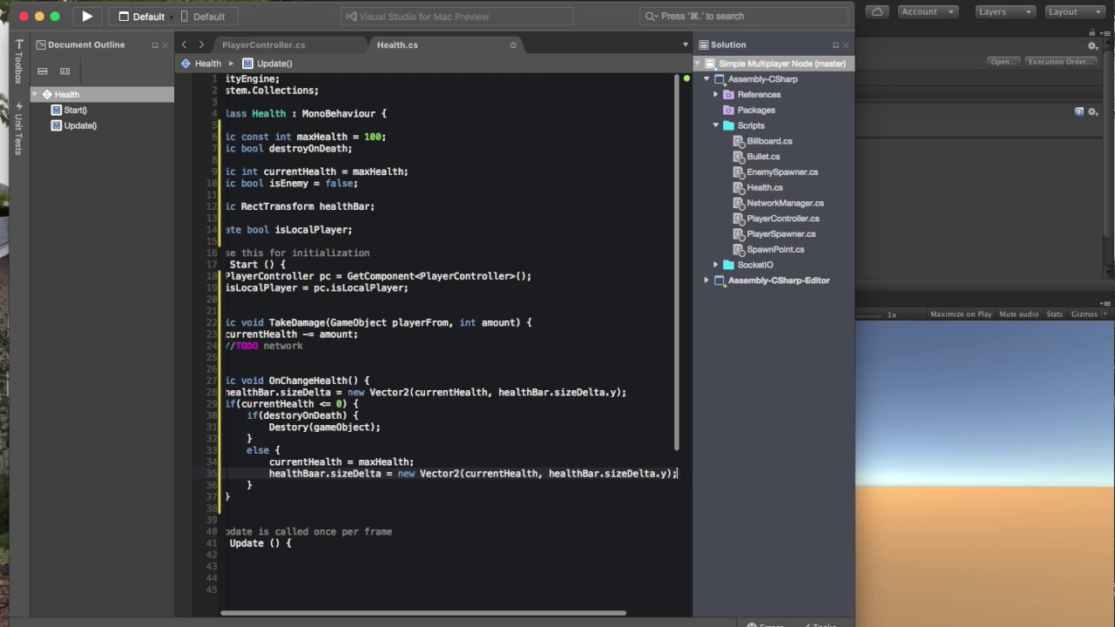The width and height of the screenshot is (1115, 627).
Task: Open the Update() member breadcrumb selector
Action: click(x=267, y=64)
